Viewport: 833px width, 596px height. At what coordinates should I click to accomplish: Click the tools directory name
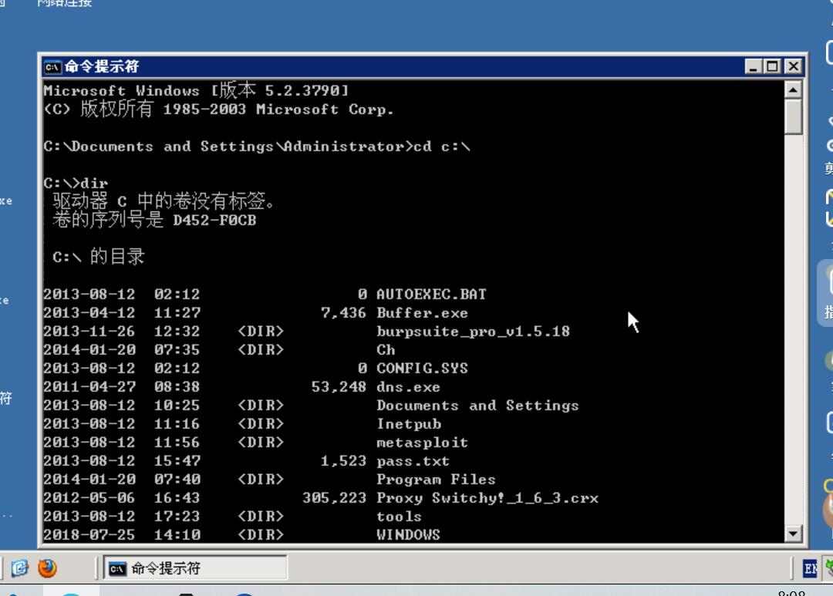tap(399, 517)
